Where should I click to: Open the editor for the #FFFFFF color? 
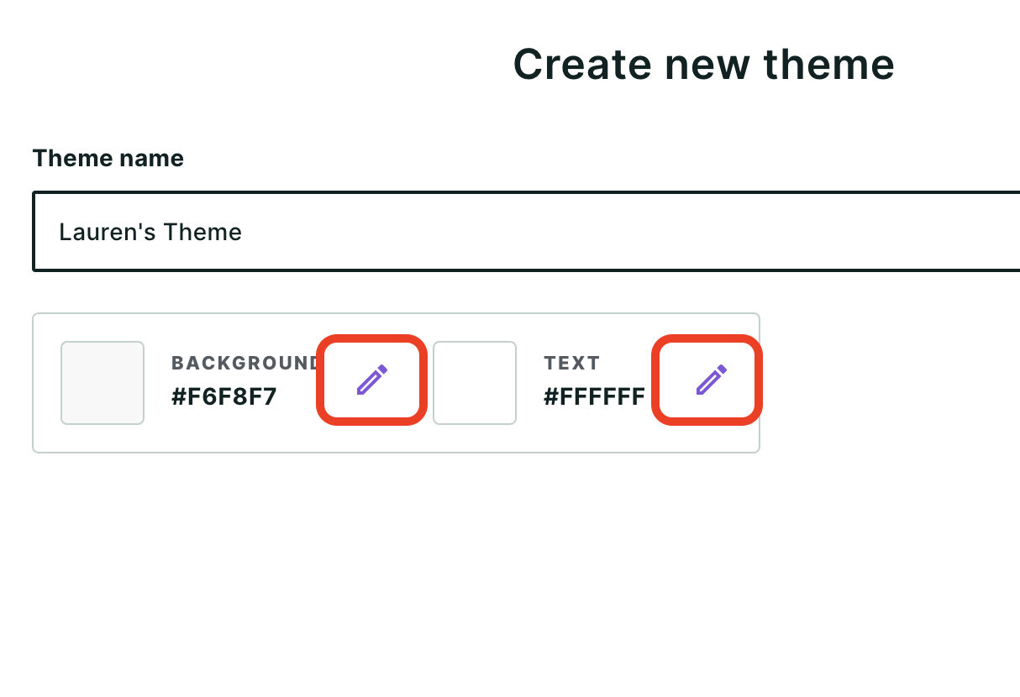pyautogui.click(x=710, y=380)
